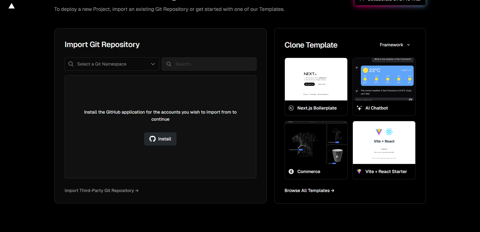Click the Clone Template heading
The width and height of the screenshot is (480, 232).
[x=311, y=45]
